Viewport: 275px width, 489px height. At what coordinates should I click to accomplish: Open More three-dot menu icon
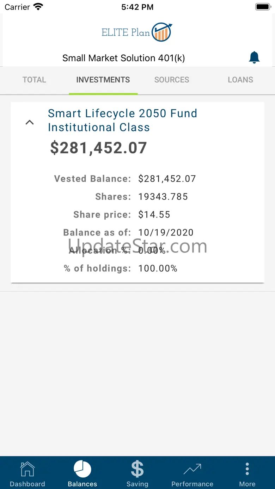click(247, 469)
